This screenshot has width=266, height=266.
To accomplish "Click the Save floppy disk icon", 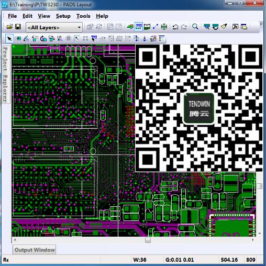I will tap(18, 27).
